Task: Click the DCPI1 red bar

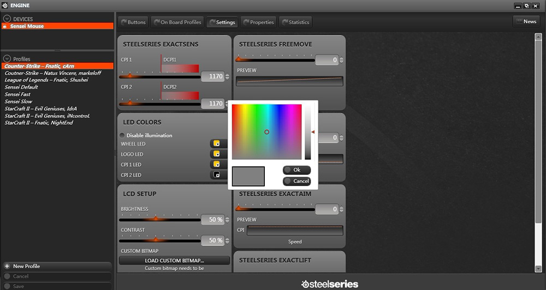Action: click(x=180, y=68)
